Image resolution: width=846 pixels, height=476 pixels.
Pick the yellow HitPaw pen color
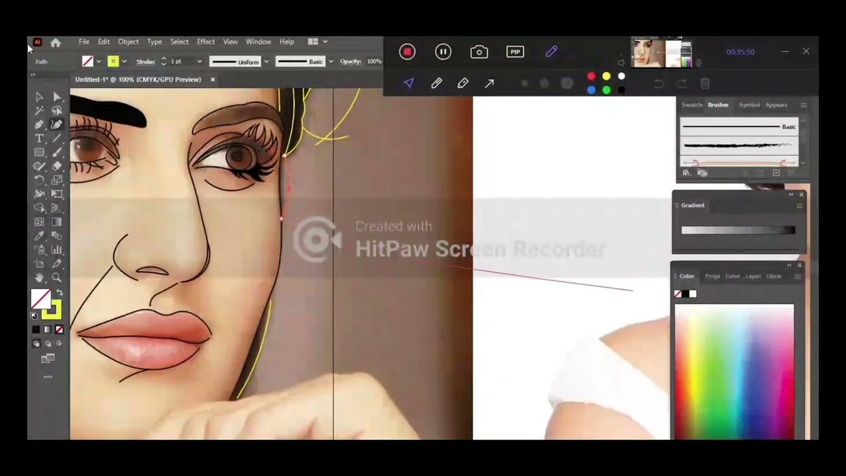606,76
